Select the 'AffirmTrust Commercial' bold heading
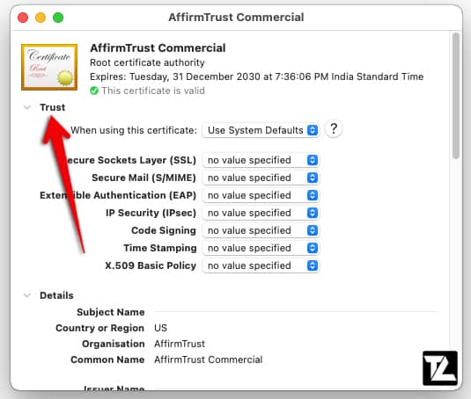Image resolution: width=471 pixels, height=399 pixels. (158, 48)
